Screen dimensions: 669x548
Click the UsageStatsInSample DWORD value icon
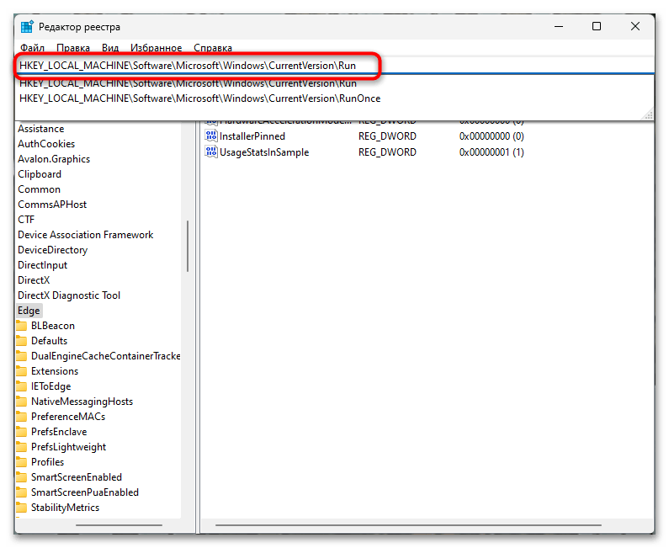click(x=210, y=152)
